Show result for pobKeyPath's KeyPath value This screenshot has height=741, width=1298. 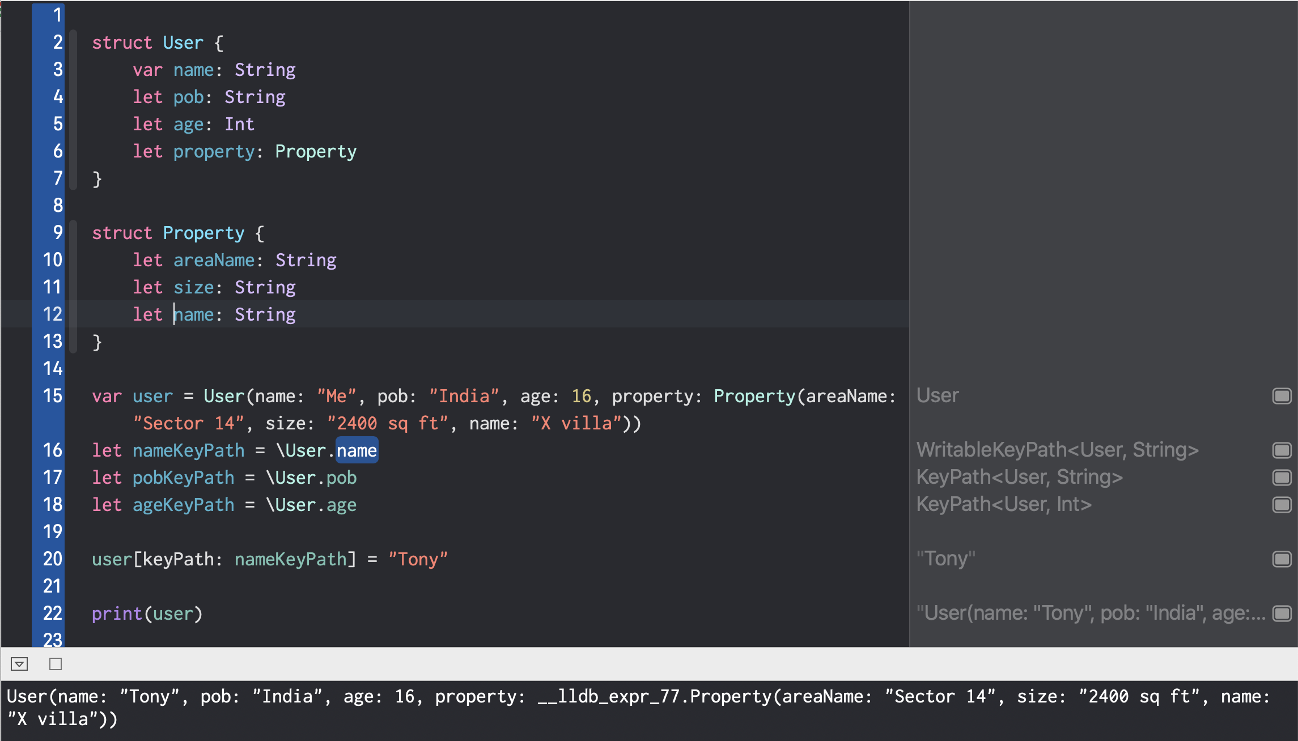pyautogui.click(x=1282, y=477)
